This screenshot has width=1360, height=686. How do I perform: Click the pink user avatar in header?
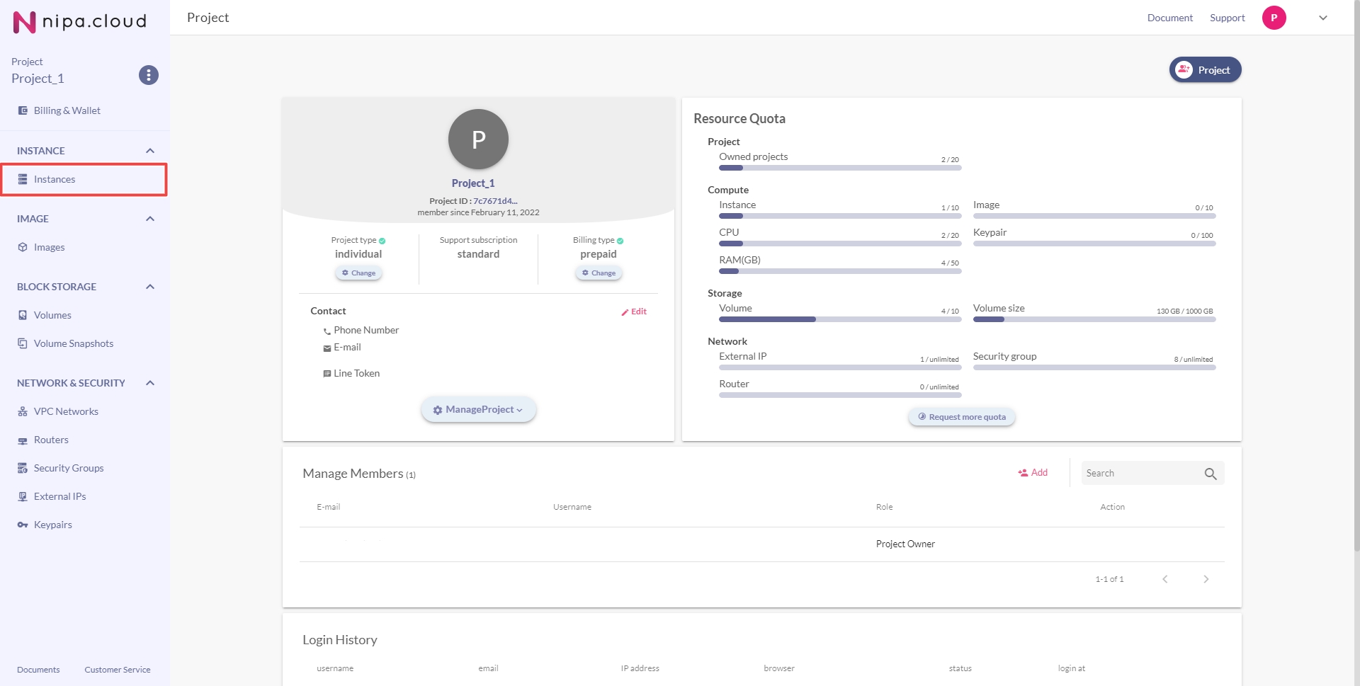[1274, 18]
